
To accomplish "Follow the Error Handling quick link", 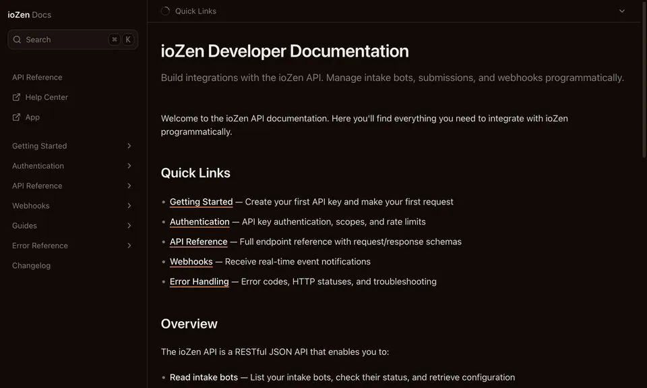I will tap(199, 281).
